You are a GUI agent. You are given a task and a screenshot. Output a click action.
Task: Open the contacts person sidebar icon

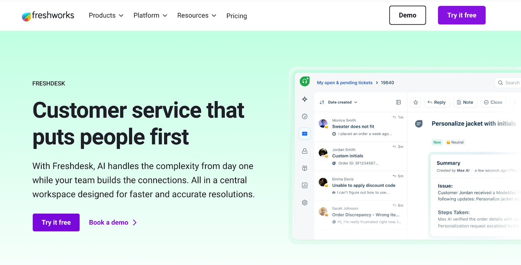(305, 151)
